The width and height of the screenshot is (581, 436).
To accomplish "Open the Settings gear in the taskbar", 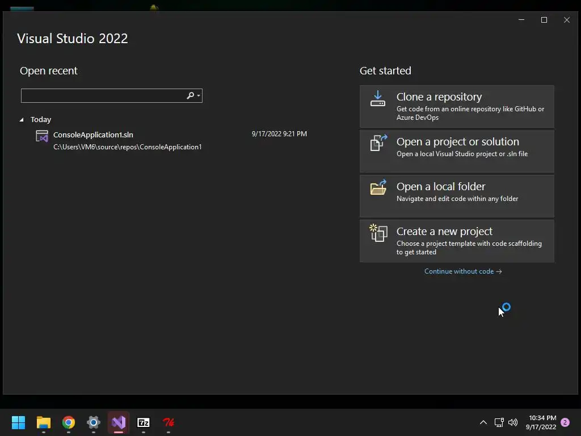I will tap(94, 422).
